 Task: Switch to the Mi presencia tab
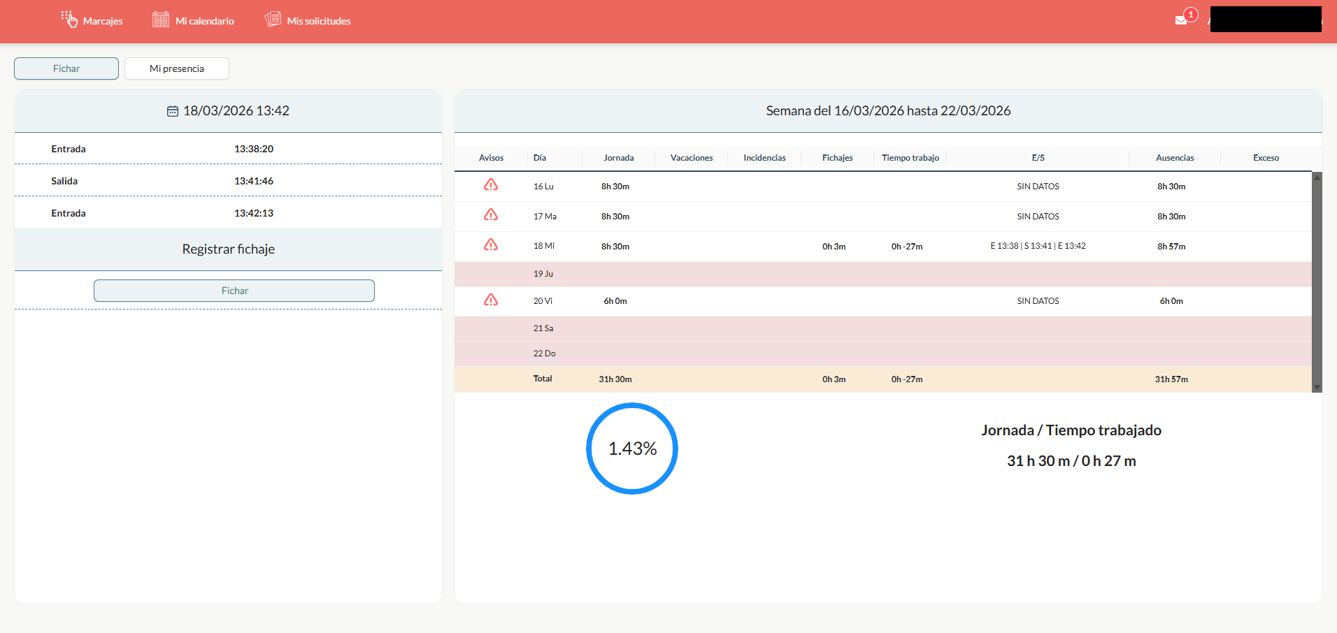click(x=177, y=68)
